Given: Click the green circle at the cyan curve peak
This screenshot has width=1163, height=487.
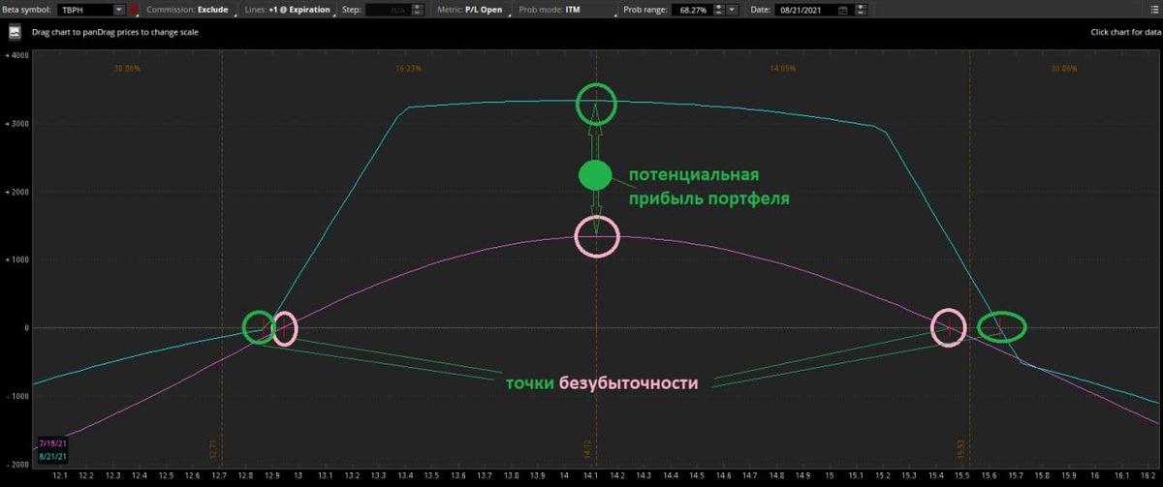Looking at the screenshot, I should click(596, 102).
